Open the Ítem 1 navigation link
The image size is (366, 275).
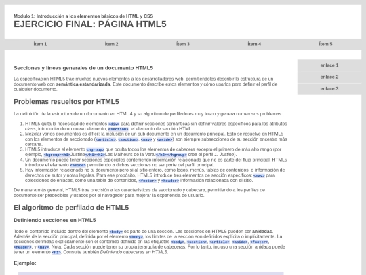[x=40, y=44]
